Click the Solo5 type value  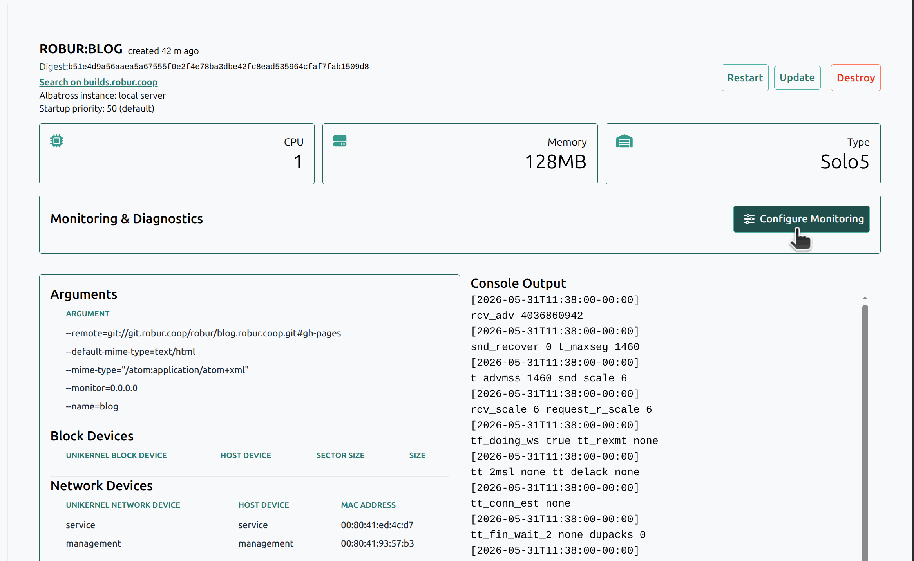845,162
